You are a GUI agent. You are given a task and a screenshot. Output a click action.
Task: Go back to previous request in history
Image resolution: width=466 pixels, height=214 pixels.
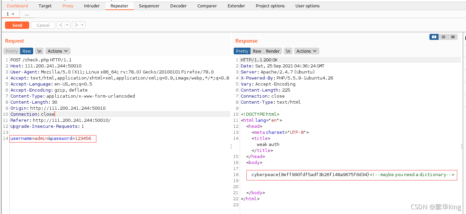tap(60, 25)
